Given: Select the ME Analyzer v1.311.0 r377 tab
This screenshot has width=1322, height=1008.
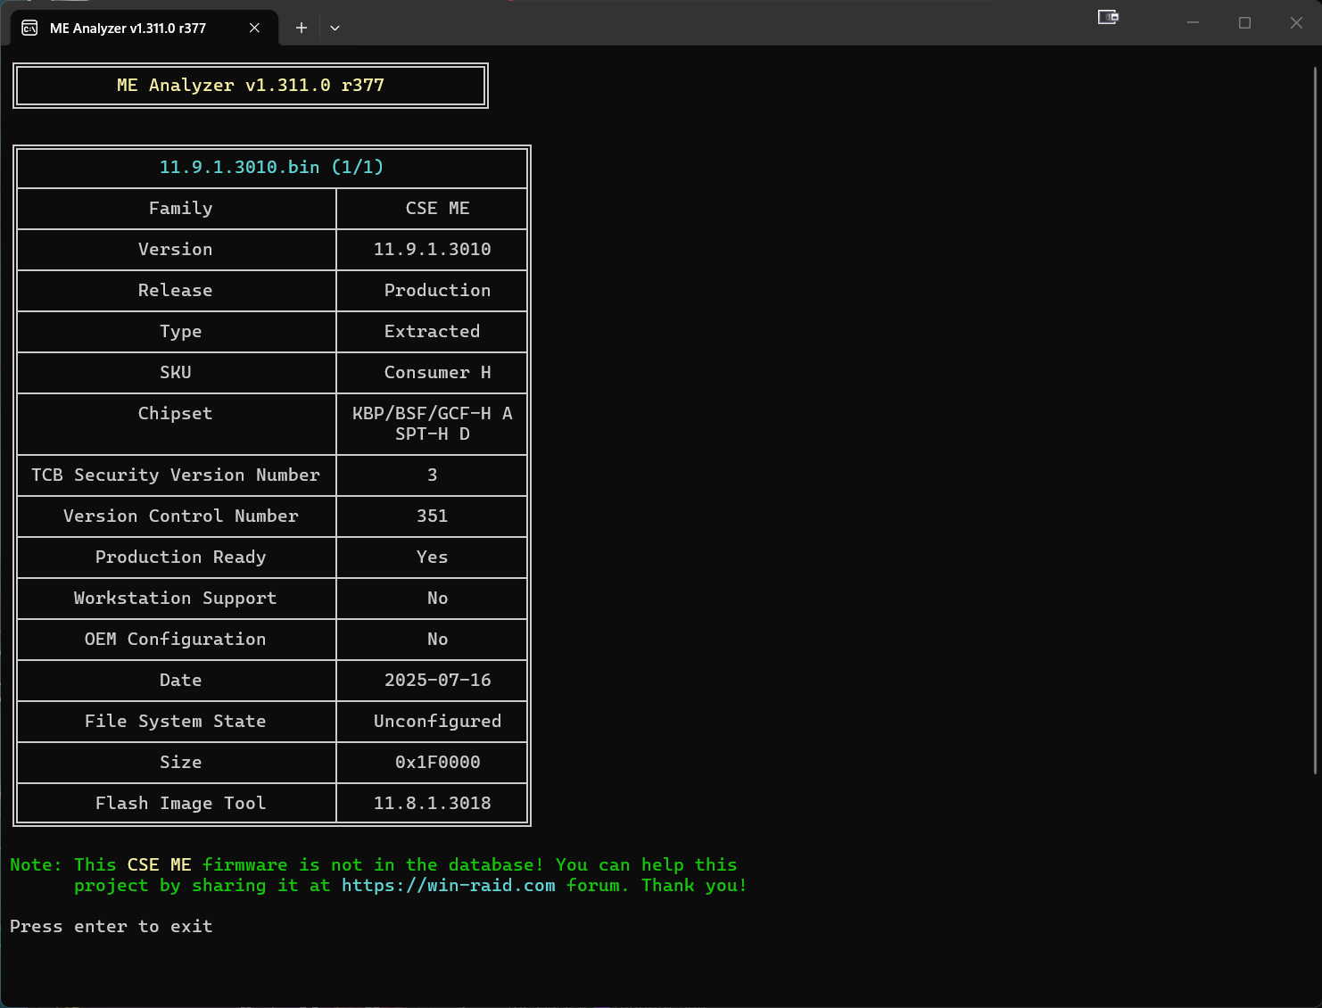Looking at the screenshot, I should point(144,28).
